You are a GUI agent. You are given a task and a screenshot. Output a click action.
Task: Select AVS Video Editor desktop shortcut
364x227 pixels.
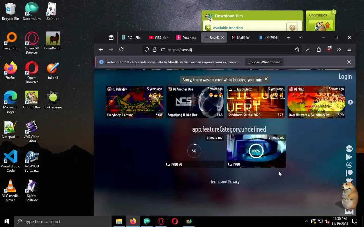pyautogui.click(x=32, y=132)
